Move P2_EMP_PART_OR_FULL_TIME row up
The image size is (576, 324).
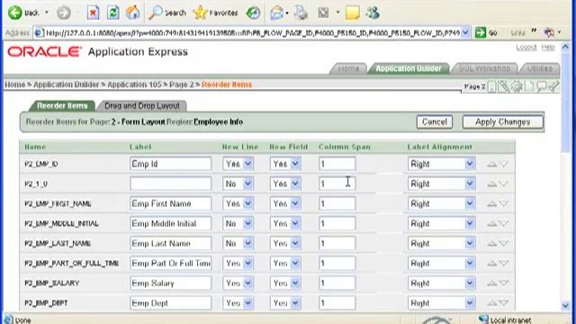point(492,263)
